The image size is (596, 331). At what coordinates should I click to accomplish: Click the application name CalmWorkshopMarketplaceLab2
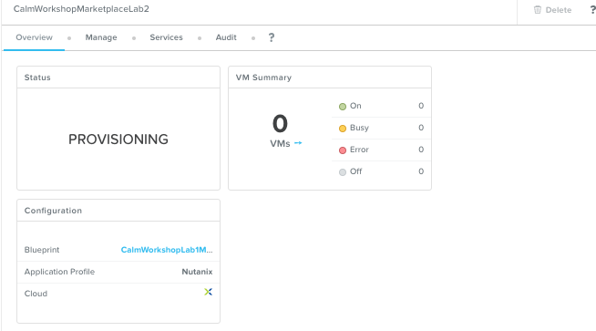(81, 9)
